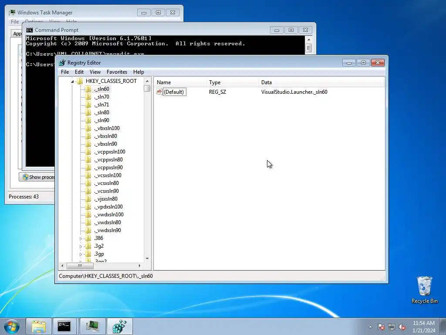Sort values by the Name column header
This screenshot has height=335, width=446.
(x=181, y=82)
